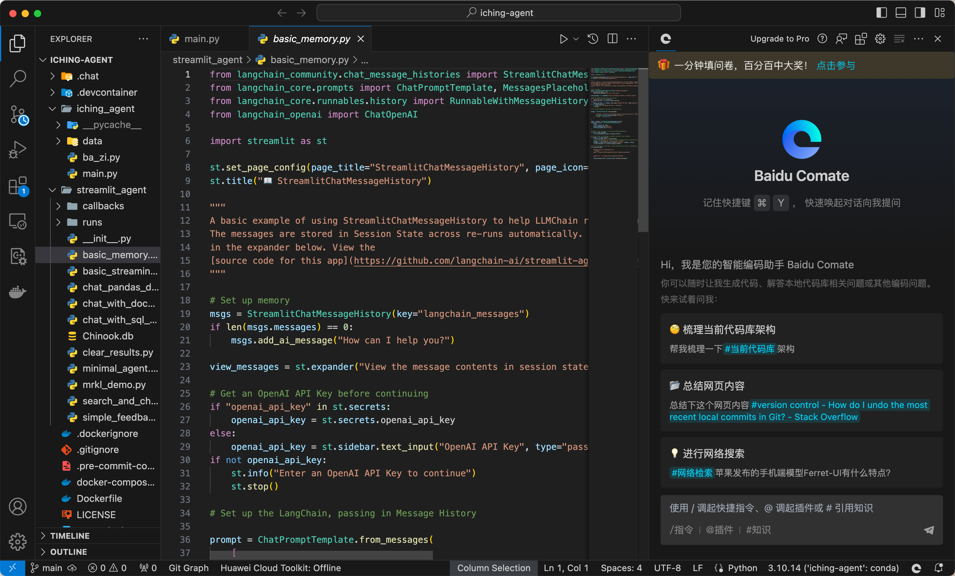Expand the OUTLINE section
Screen dimensions: 955x576
pyautogui.click(x=98, y=552)
